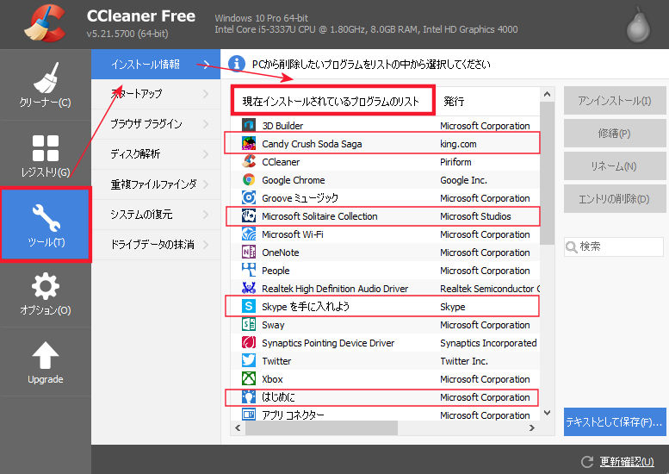Select the Groove ミュージック icon
The width and height of the screenshot is (669, 474).
point(249,197)
